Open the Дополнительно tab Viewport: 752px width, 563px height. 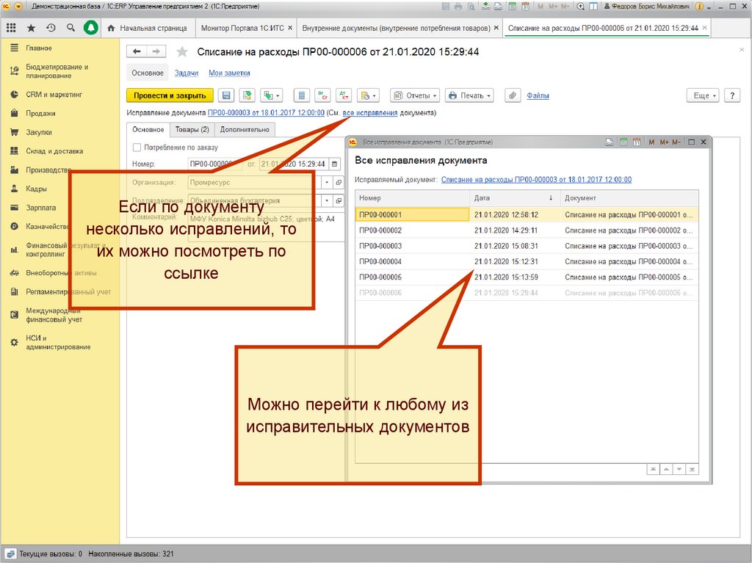point(245,130)
